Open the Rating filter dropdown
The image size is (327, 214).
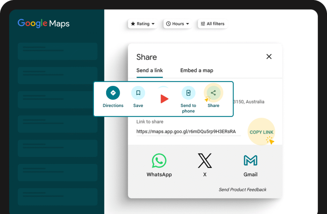tap(142, 24)
